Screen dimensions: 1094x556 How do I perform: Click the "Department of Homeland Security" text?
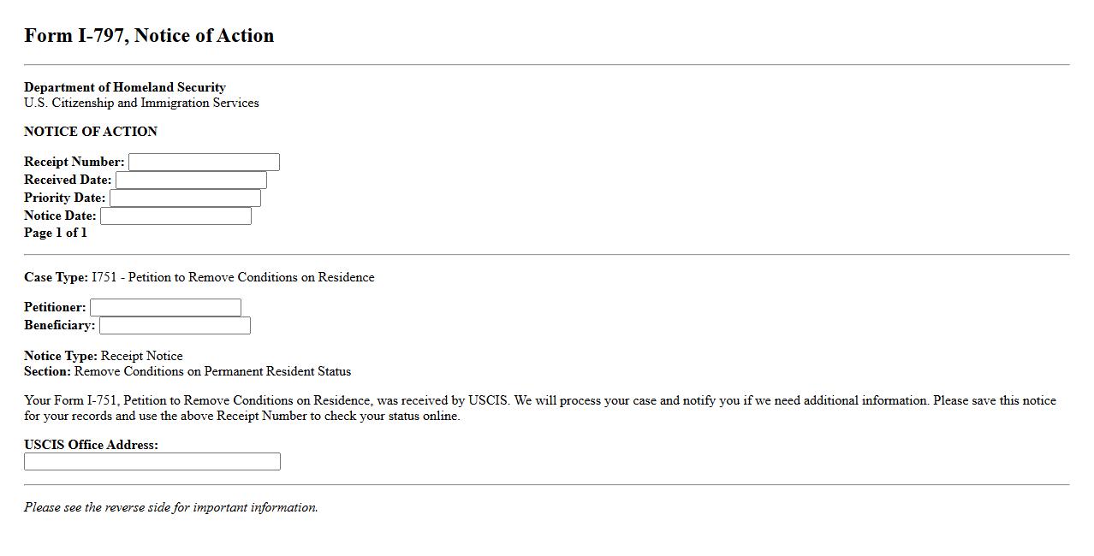(x=125, y=87)
